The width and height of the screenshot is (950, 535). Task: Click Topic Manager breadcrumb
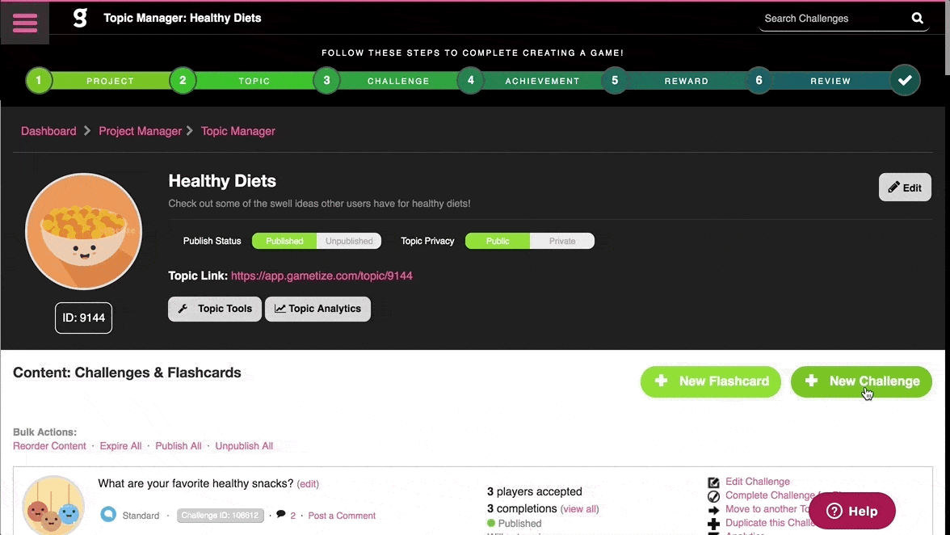238,131
